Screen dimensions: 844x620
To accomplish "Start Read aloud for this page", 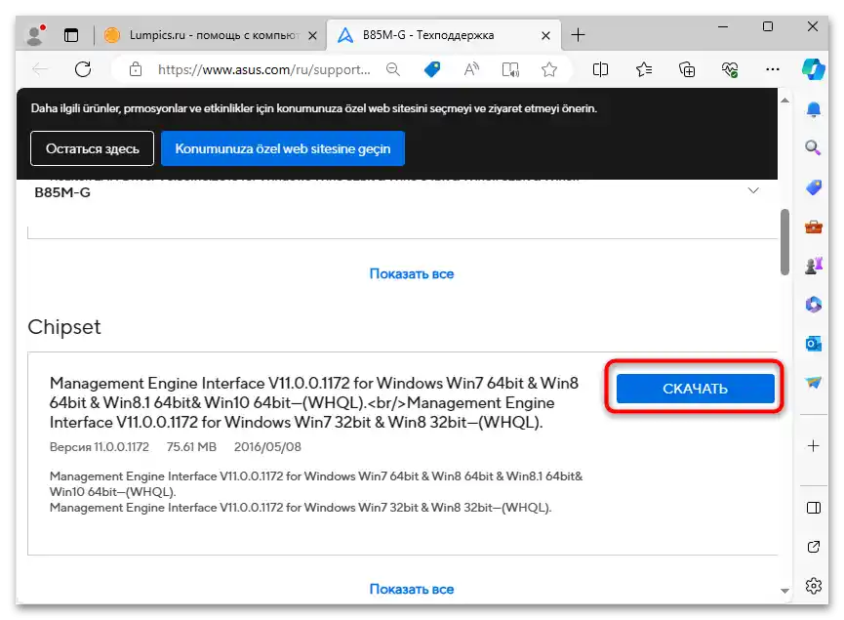I will click(x=470, y=69).
